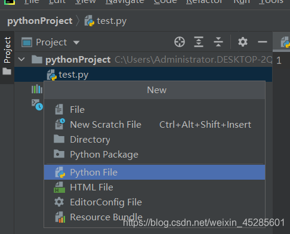
Task: Click the locate target crosshair icon
Action: [x=180, y=42]
